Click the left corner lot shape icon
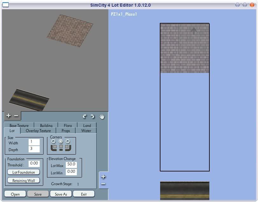258x202 pixels. click(x=54, y=148)
